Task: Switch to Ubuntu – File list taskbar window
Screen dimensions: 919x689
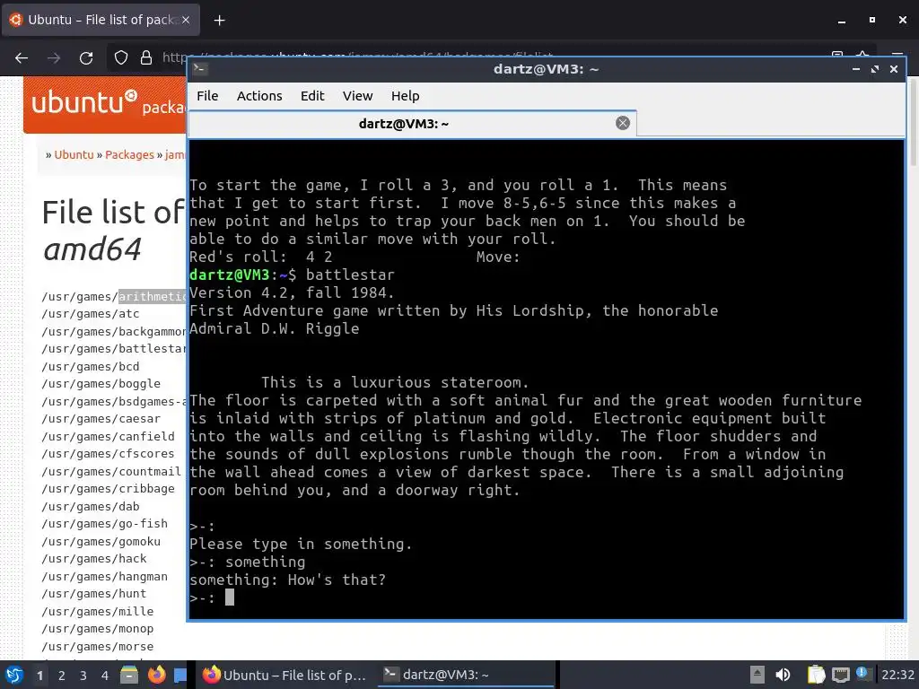Action: click(x=284, y=675)
